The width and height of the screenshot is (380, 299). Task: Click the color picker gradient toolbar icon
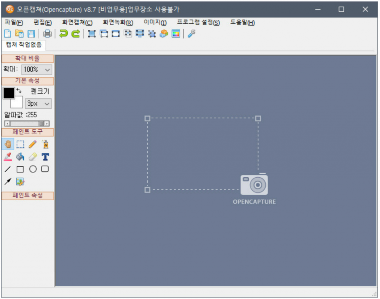[x=176, y=33]
